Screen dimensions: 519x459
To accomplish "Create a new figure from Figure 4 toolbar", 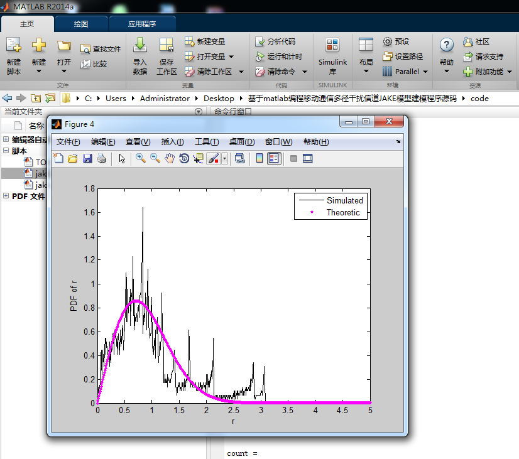I will click(58, 158).
